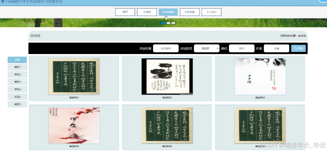Filter by 类型1 in sidebar
The height and width of the screenshot is (151, 327).
(x=18, y=67)
